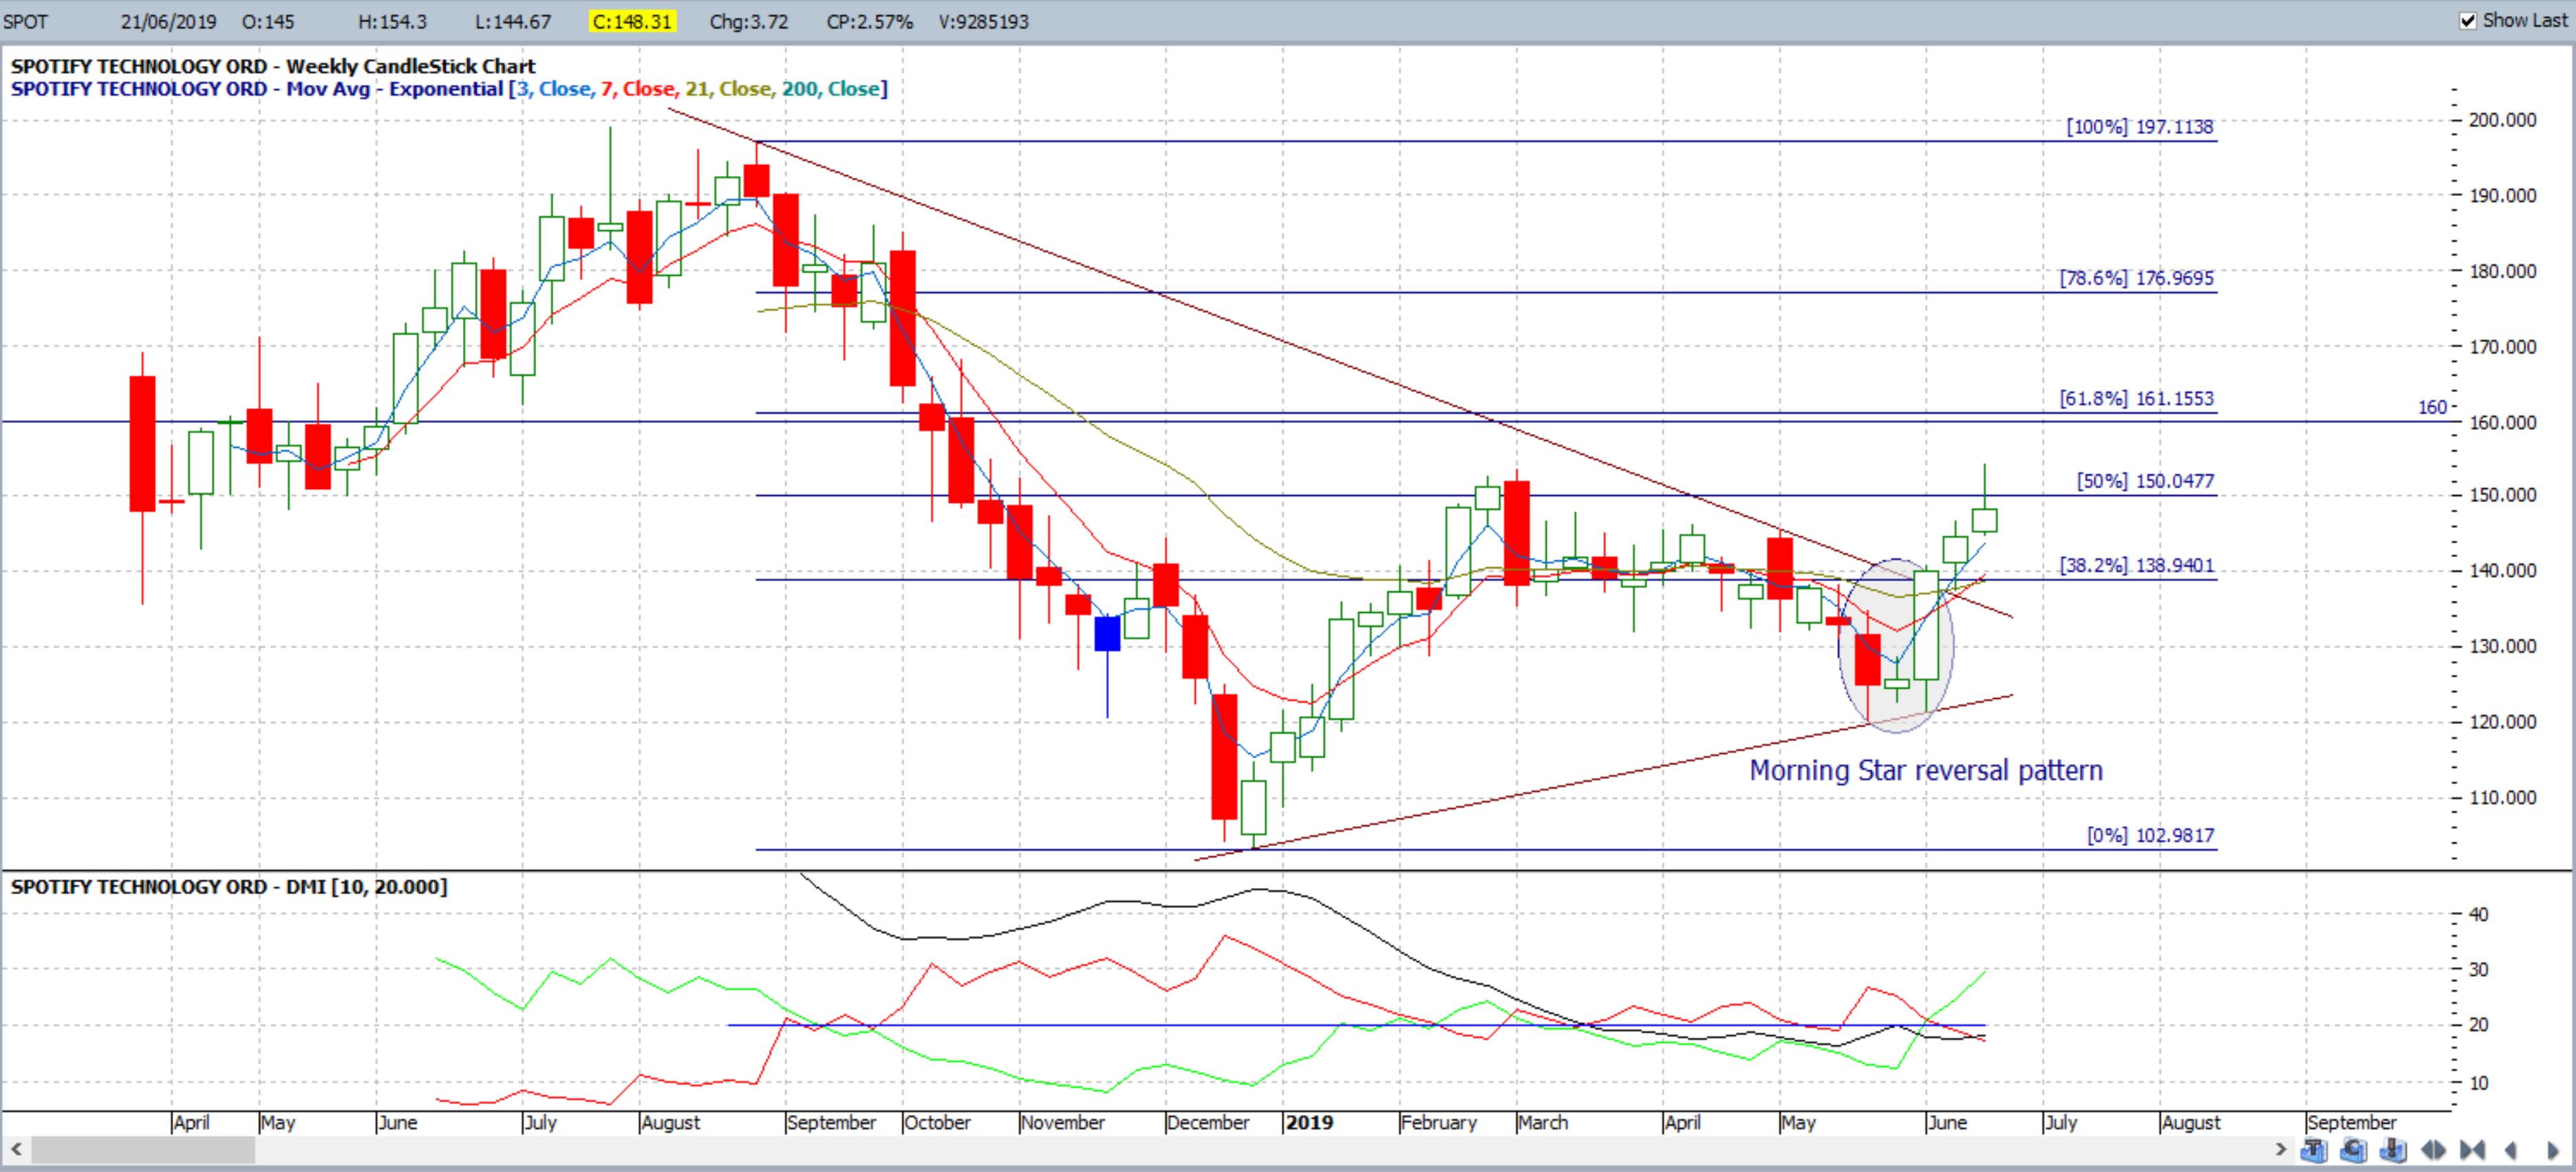Click the horizontal scrollbar left arrow
This screenshot has width=2576, height=1172.
(16, 1149)
